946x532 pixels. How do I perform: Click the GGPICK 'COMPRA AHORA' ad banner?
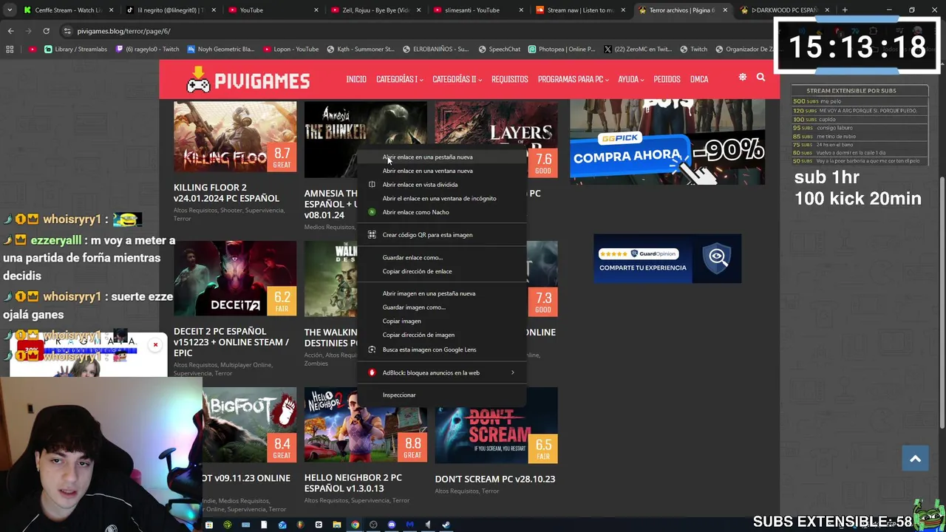click(667, 143)
